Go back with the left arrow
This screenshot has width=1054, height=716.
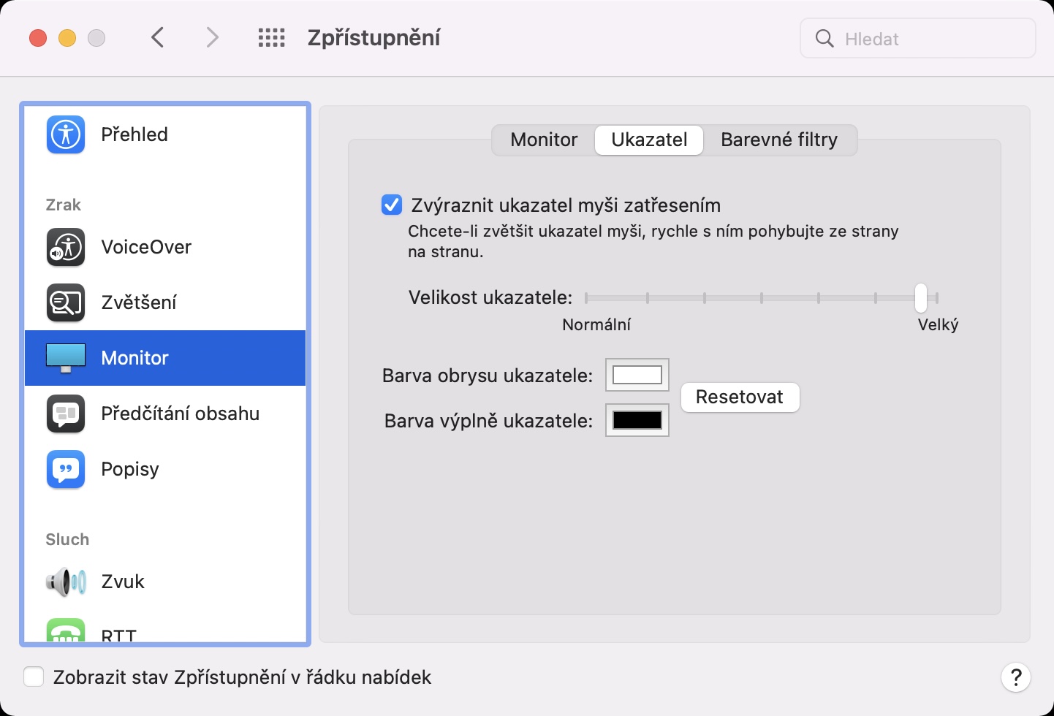coord(158,38)
